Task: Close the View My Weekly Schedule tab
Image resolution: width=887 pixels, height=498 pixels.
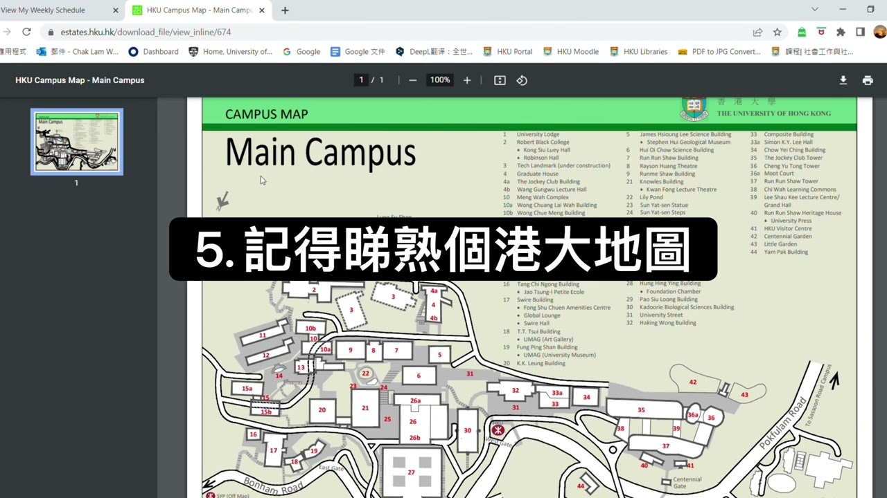Action: tap(116, 10)
